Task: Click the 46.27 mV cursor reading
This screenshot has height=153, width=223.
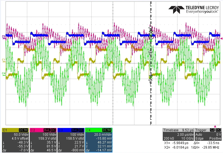Action: coord(104,142)
